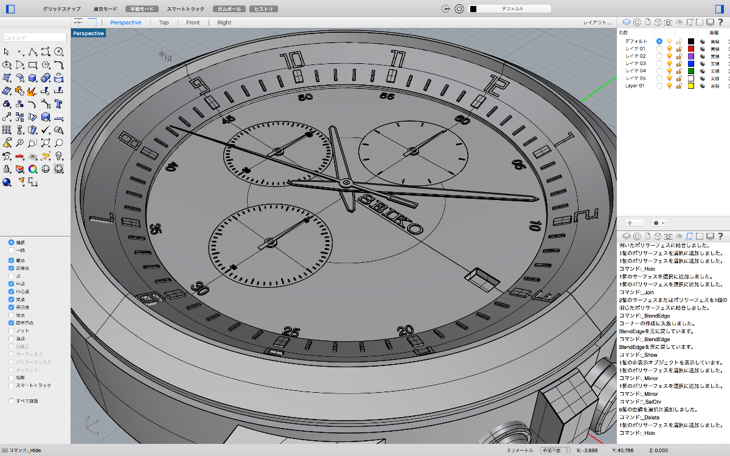Open the Help question mark panel
The width and height of the screenshot is (730, 456).
(x=720, y=22)
